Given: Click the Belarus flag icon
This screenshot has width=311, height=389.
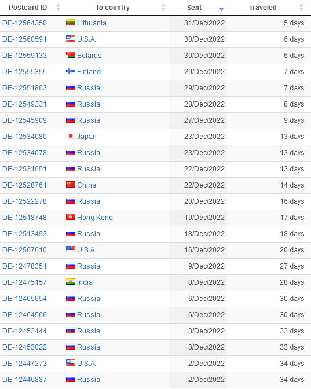Looking at the screenshot, I should 71,55.
